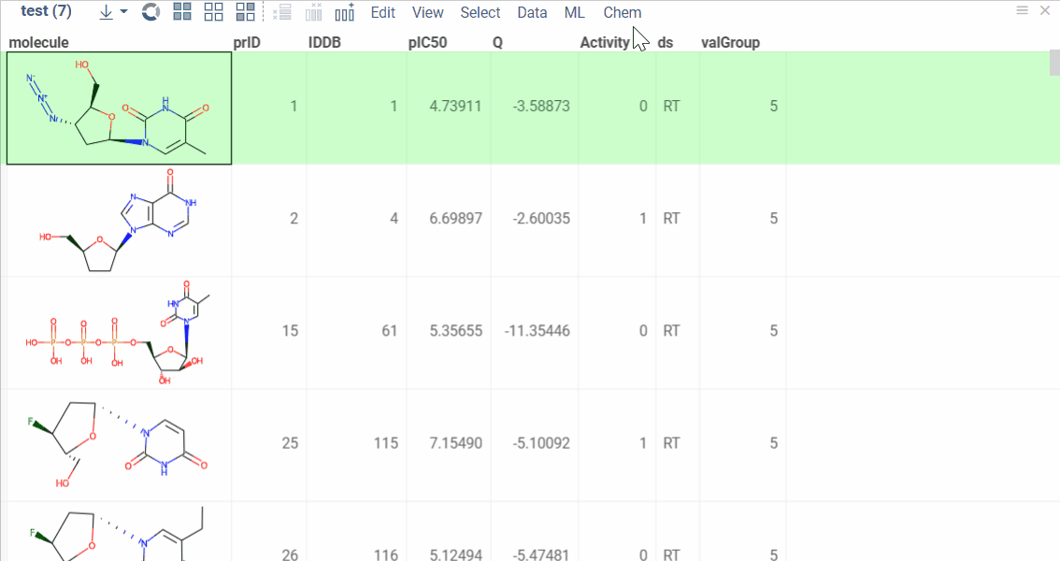Open the Data menu
This screenshot has width=1060, height=561.
coord(532,13)
